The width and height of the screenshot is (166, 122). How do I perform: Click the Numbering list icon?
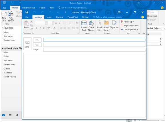pyautogui.click(x=70, y=23)
